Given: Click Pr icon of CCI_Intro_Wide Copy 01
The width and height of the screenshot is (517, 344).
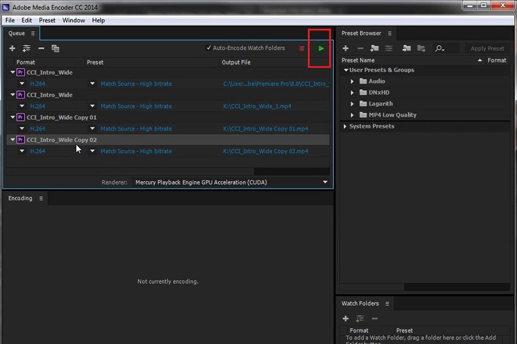Looking at the screenshot, I should (21, 117).
